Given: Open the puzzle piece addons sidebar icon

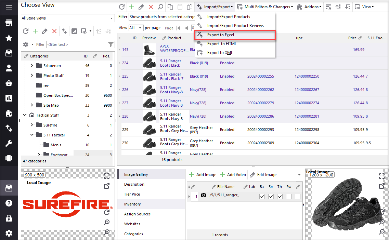Looking at the screenshot, I should (9, 113).
